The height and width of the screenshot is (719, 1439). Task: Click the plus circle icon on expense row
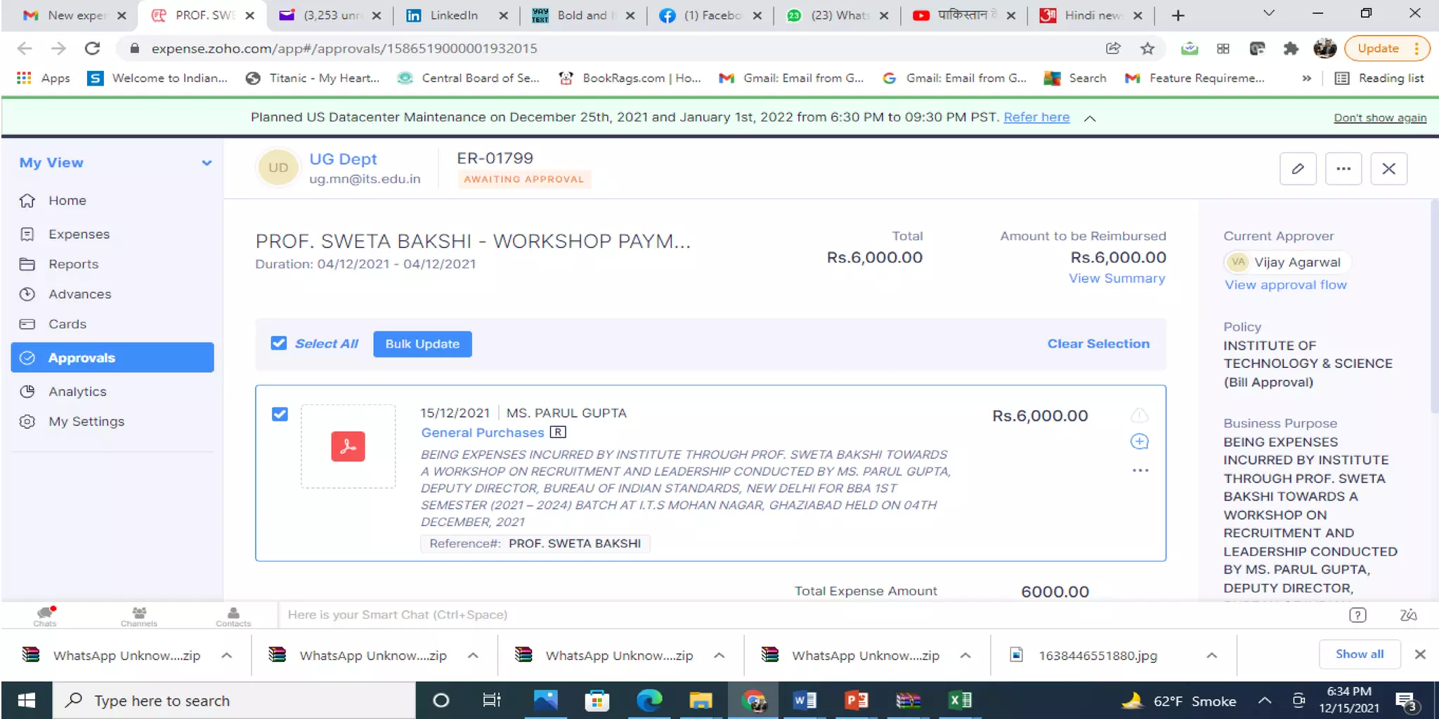1139,442
